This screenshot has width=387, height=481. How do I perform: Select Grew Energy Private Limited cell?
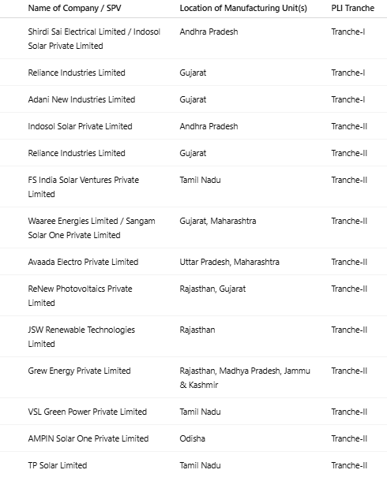point(79,371)
